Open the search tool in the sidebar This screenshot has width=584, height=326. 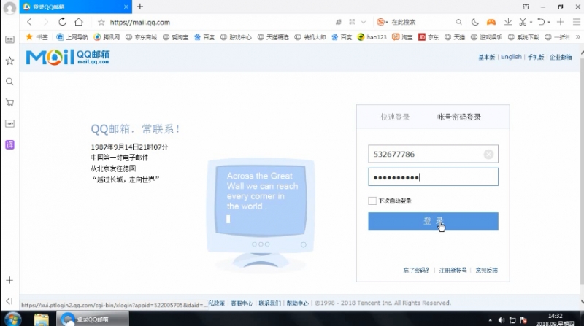pos(9,82)
